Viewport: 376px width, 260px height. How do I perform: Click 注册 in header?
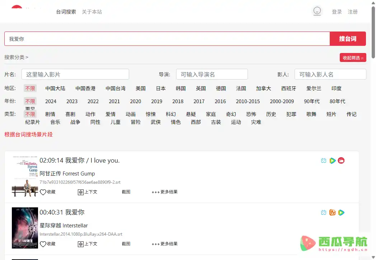352,12
